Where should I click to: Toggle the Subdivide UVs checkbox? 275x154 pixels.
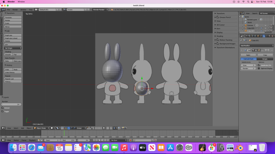coord(259,65)
